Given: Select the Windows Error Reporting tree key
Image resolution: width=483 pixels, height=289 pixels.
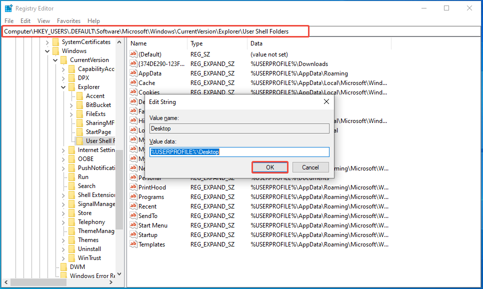Looking at the screenshot, I should pos(92,276).
